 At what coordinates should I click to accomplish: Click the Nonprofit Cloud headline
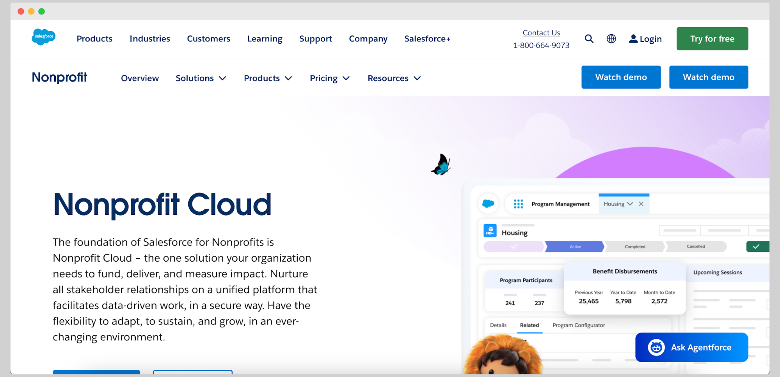[162, 204]
